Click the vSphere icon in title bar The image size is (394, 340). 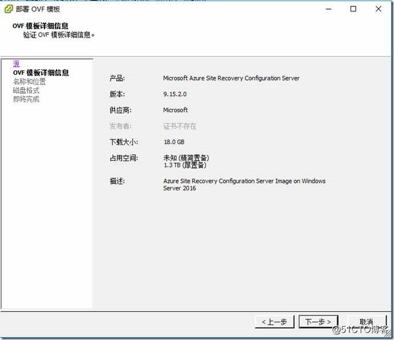[x=9, y=9]
